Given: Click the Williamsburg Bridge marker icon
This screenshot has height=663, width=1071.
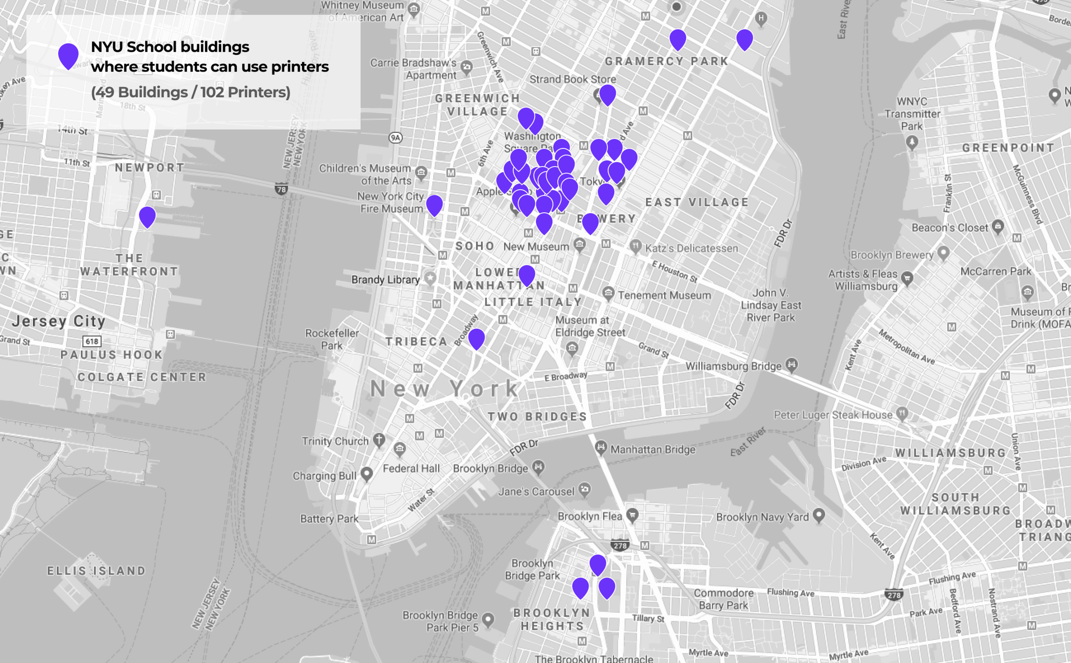Looking at the screenshot, I should click(x=792, y=364).
